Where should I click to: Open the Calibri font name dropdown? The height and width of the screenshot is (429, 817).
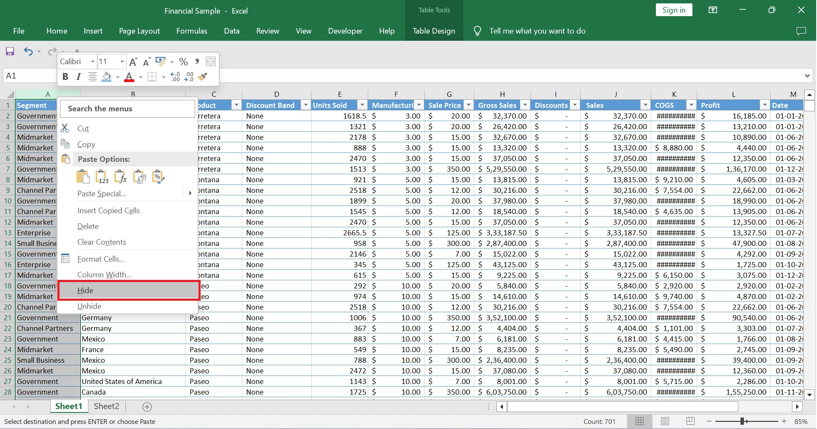tap(93, 62)
